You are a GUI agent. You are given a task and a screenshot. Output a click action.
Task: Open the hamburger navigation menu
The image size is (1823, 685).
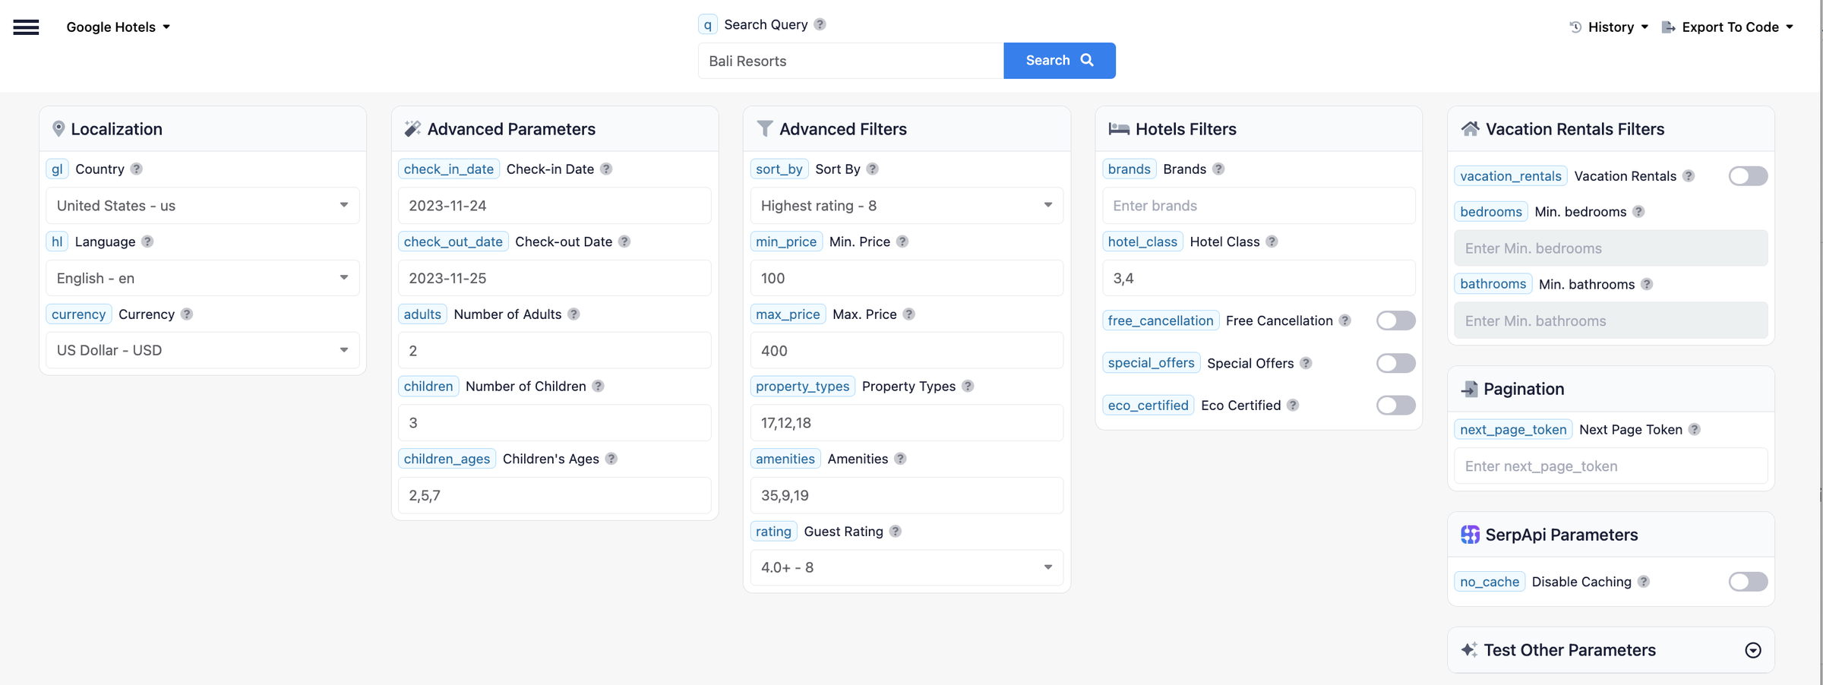25,27
